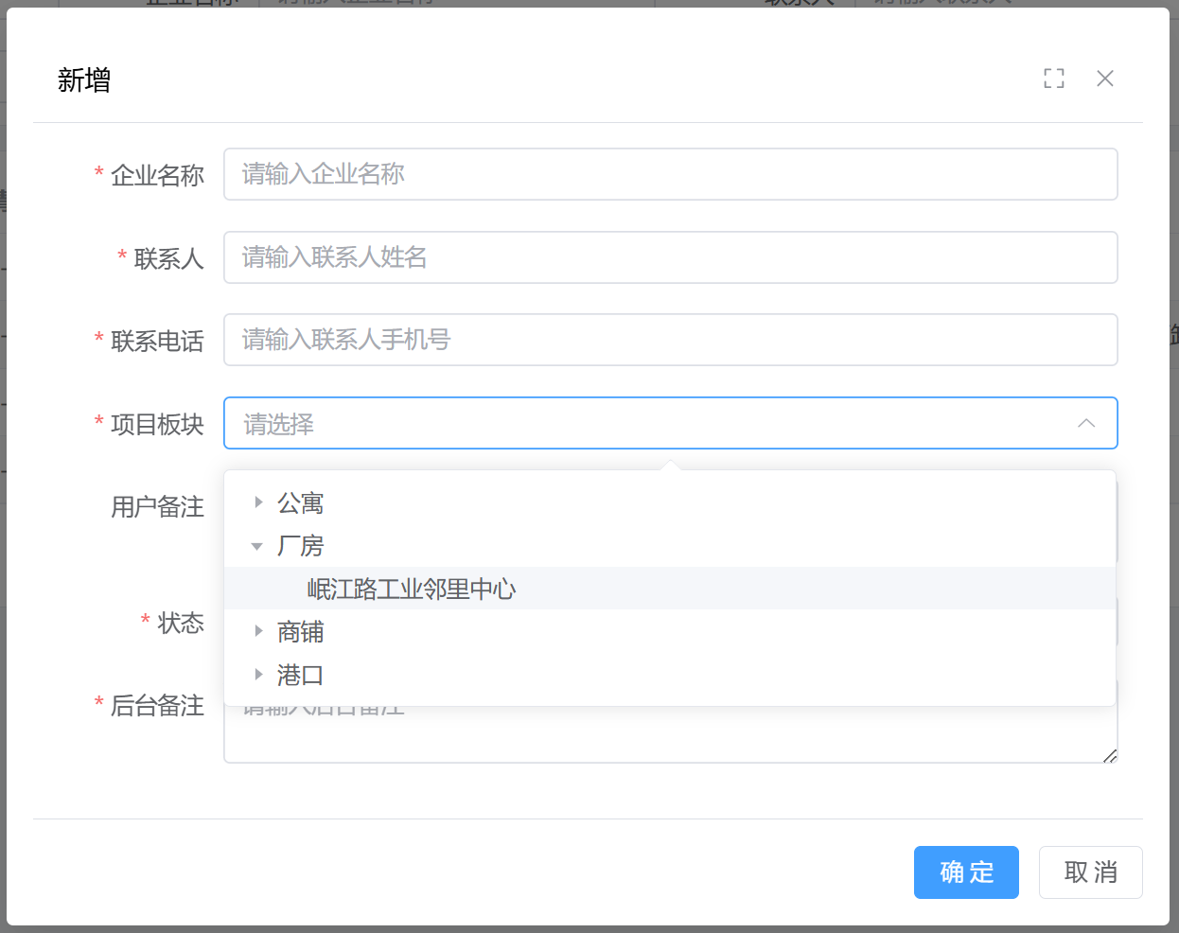Expand the 商铺 tree node arrow

click(x=257, y=631)
